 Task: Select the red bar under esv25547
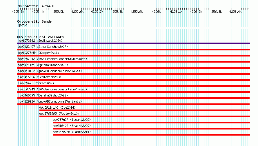133,86
